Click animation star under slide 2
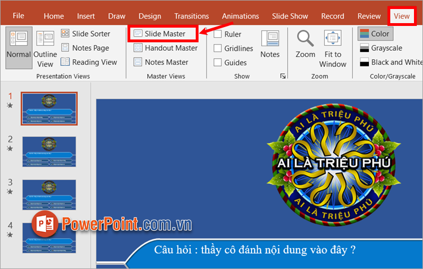The height and width of the screenshot is (269, 423). pos(10,148)
